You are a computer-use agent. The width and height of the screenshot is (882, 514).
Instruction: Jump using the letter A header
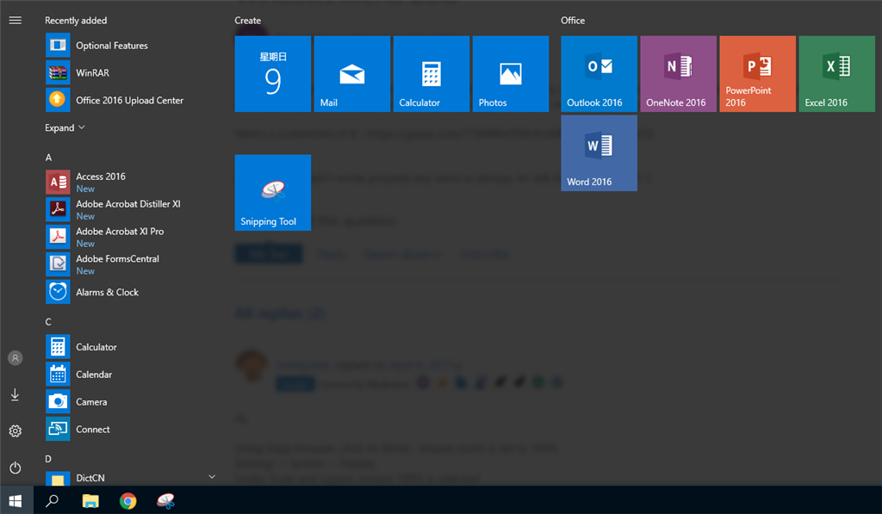coord(48,158)
